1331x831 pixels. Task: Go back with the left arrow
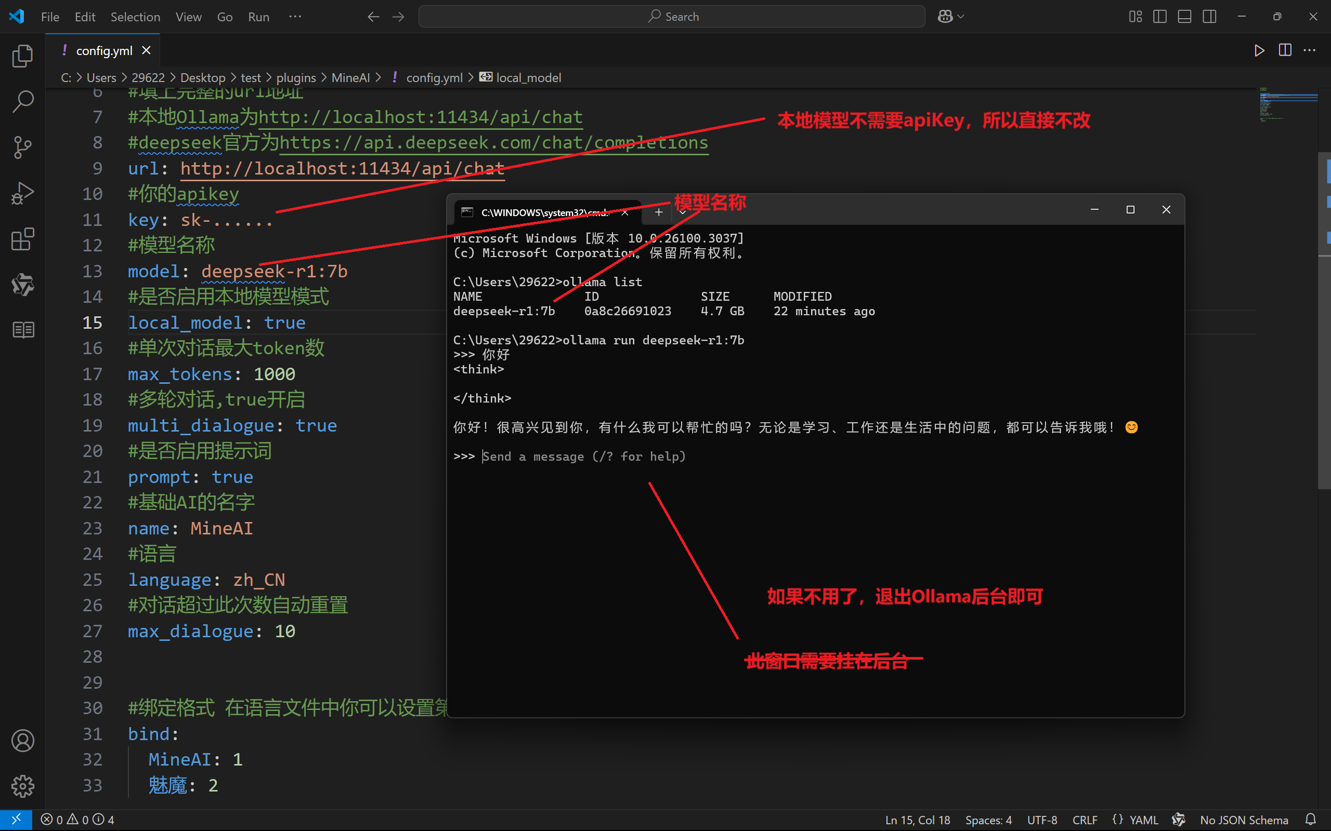click(x=373, y=17)
